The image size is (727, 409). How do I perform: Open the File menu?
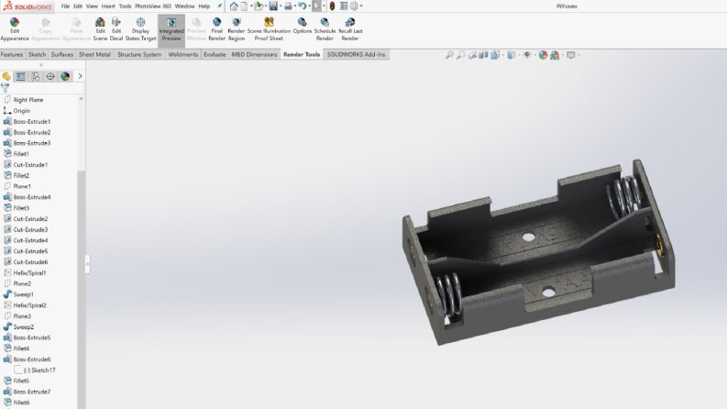coord(65,6)
